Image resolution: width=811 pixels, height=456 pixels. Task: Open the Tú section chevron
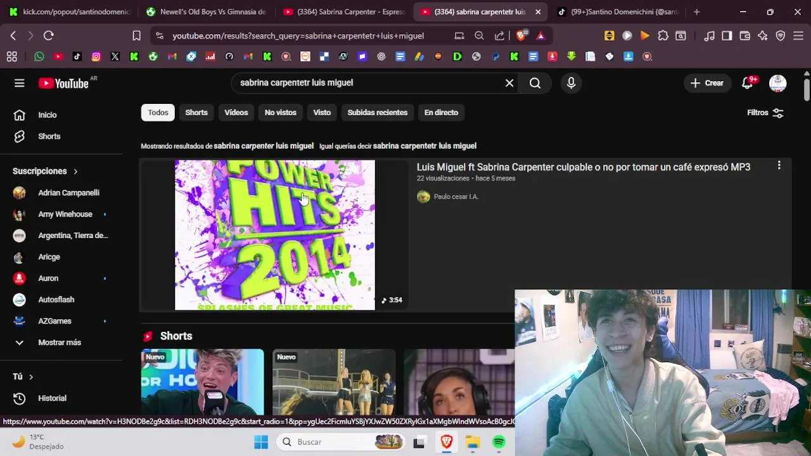[x=30, y=377]
